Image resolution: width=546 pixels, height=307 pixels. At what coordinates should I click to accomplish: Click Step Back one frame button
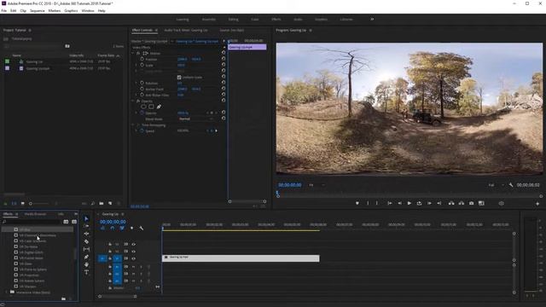coord(399,203)
